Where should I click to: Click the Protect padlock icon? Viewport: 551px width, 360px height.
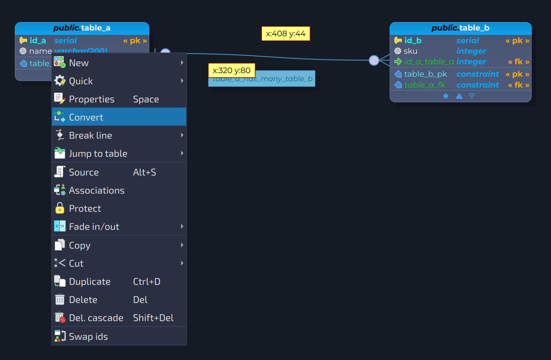point(60,208)
